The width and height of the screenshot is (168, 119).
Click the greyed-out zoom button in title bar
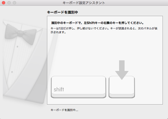tap(14, 3)
